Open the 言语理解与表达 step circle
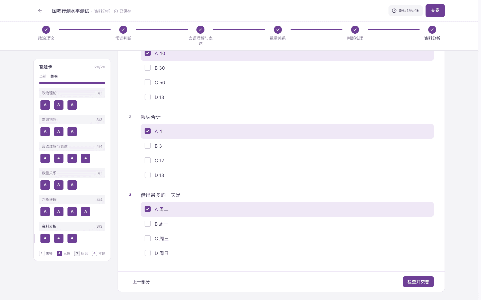Screen dimensions: 481x300 (200, 30)
